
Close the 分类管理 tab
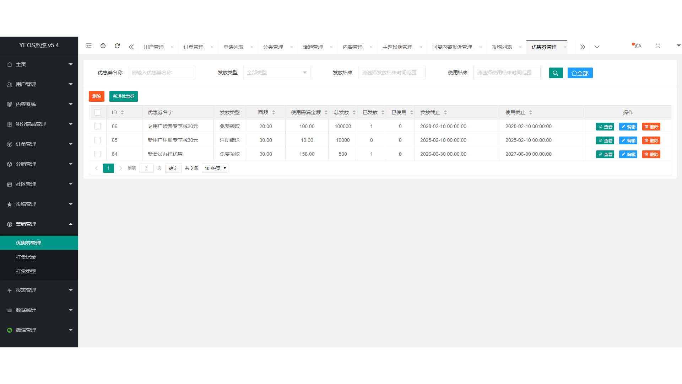tap(292, 47)
